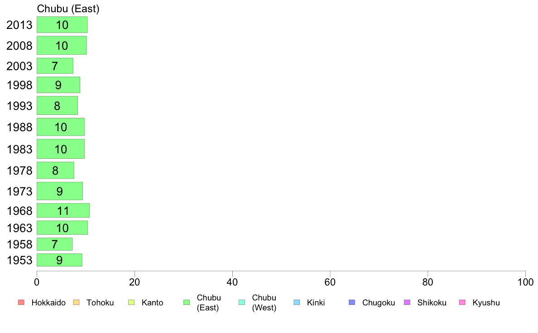538x333 pixels.
Task: Toggle the Chubu (West) teal legend swatch
Action: (241, 303)
